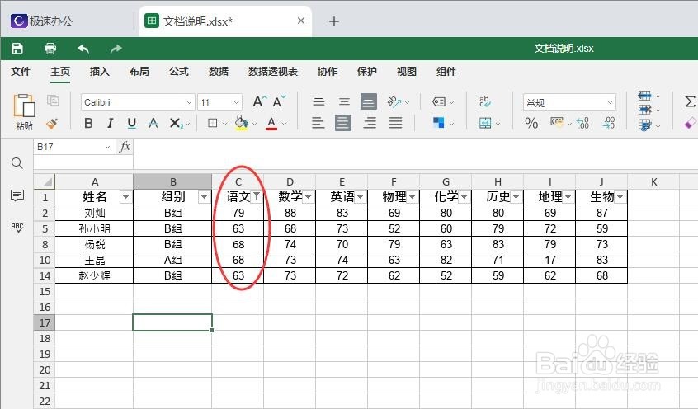The image size is (698, 409).
Task: Click the B17 name box field
Action: coord(73,147)
